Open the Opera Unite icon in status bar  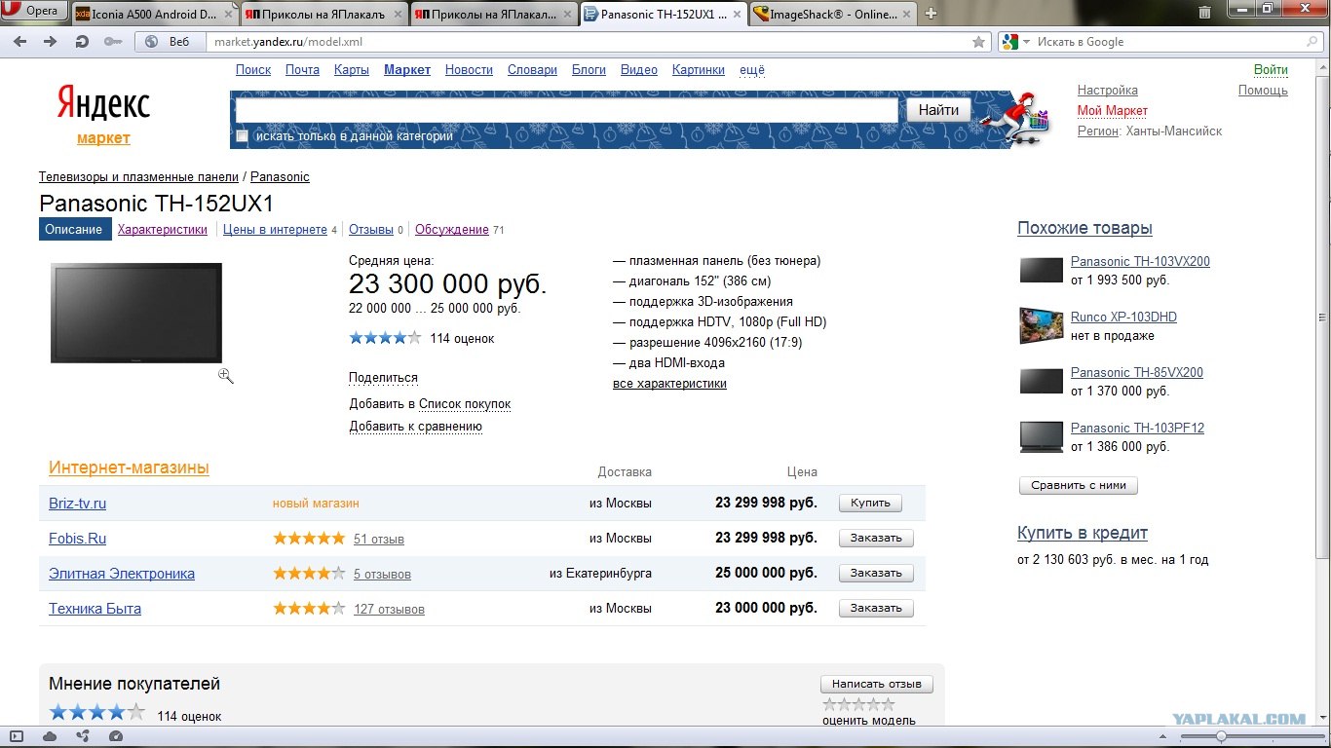(82, 736)
